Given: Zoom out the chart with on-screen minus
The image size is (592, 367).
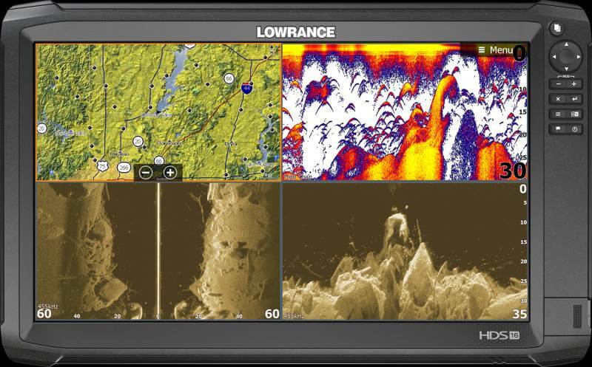Looking at the screenshot, I should (x=146, y=173).
